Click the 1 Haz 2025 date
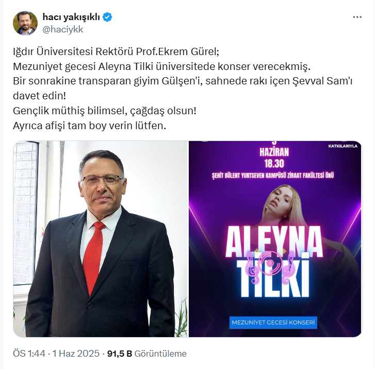Viewport: 378px width, 369px height. pyautogui.click(x=76, y=354)
